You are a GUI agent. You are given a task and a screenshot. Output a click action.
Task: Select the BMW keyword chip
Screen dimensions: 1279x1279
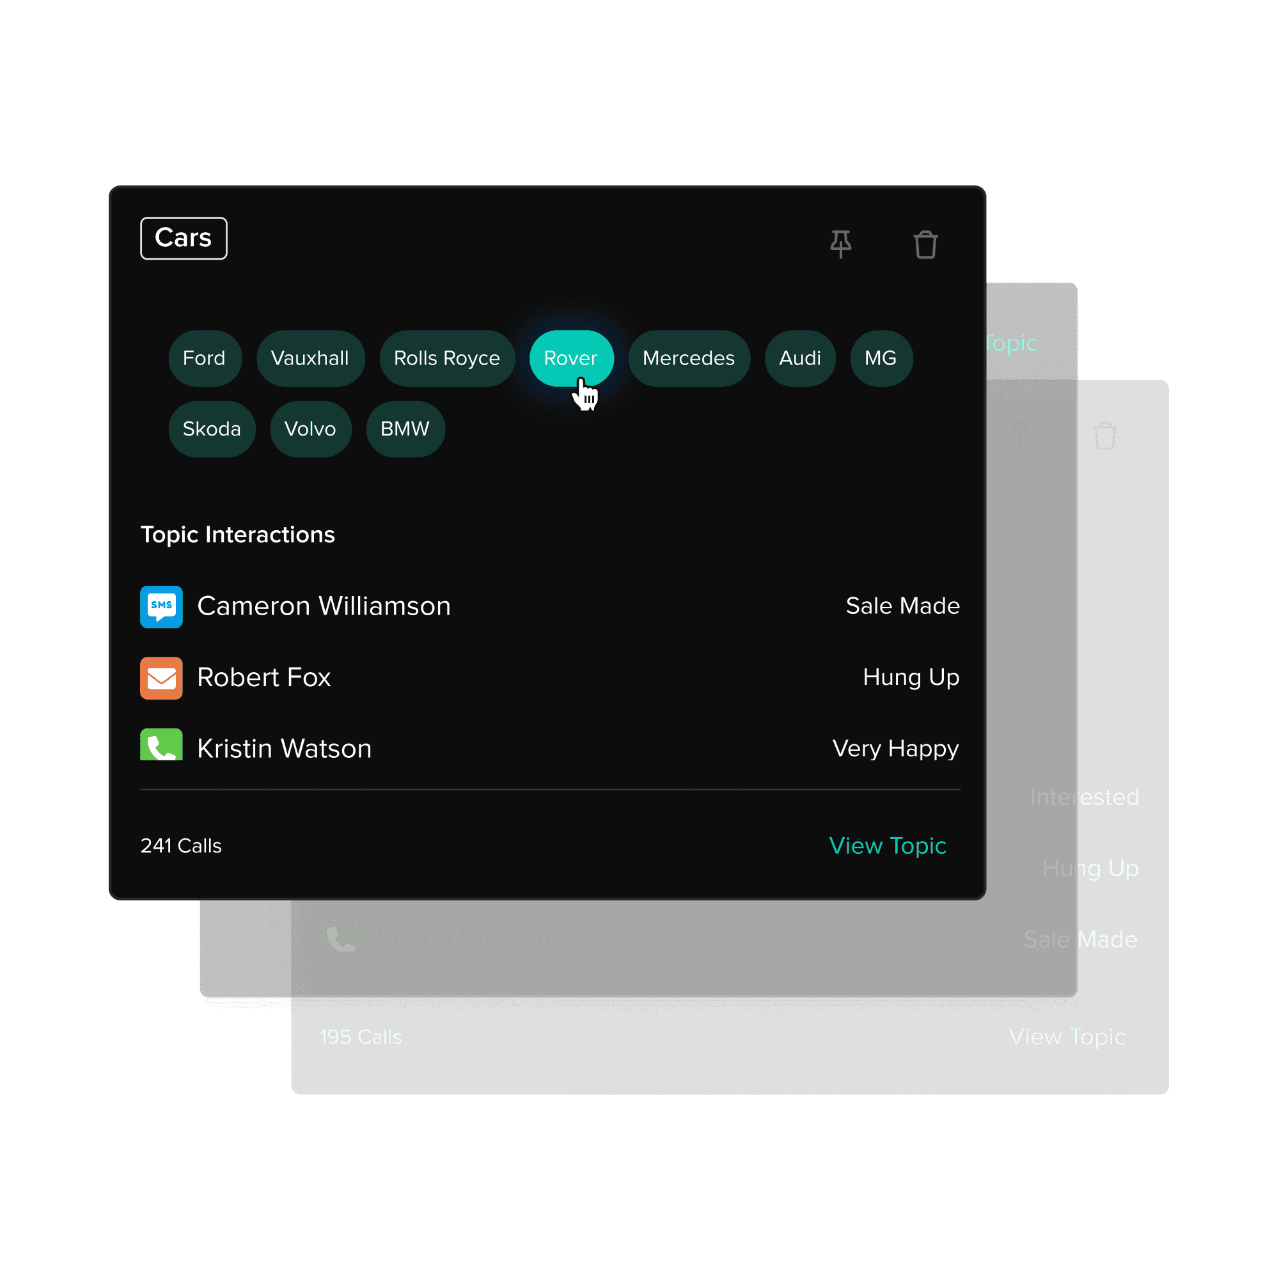point(405,429)
